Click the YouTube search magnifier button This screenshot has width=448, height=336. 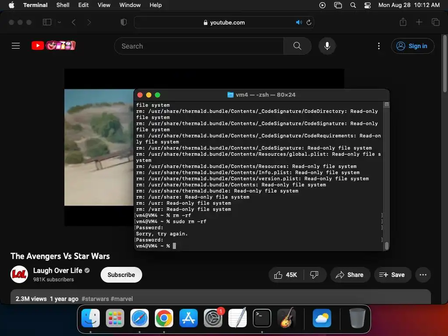297,46
